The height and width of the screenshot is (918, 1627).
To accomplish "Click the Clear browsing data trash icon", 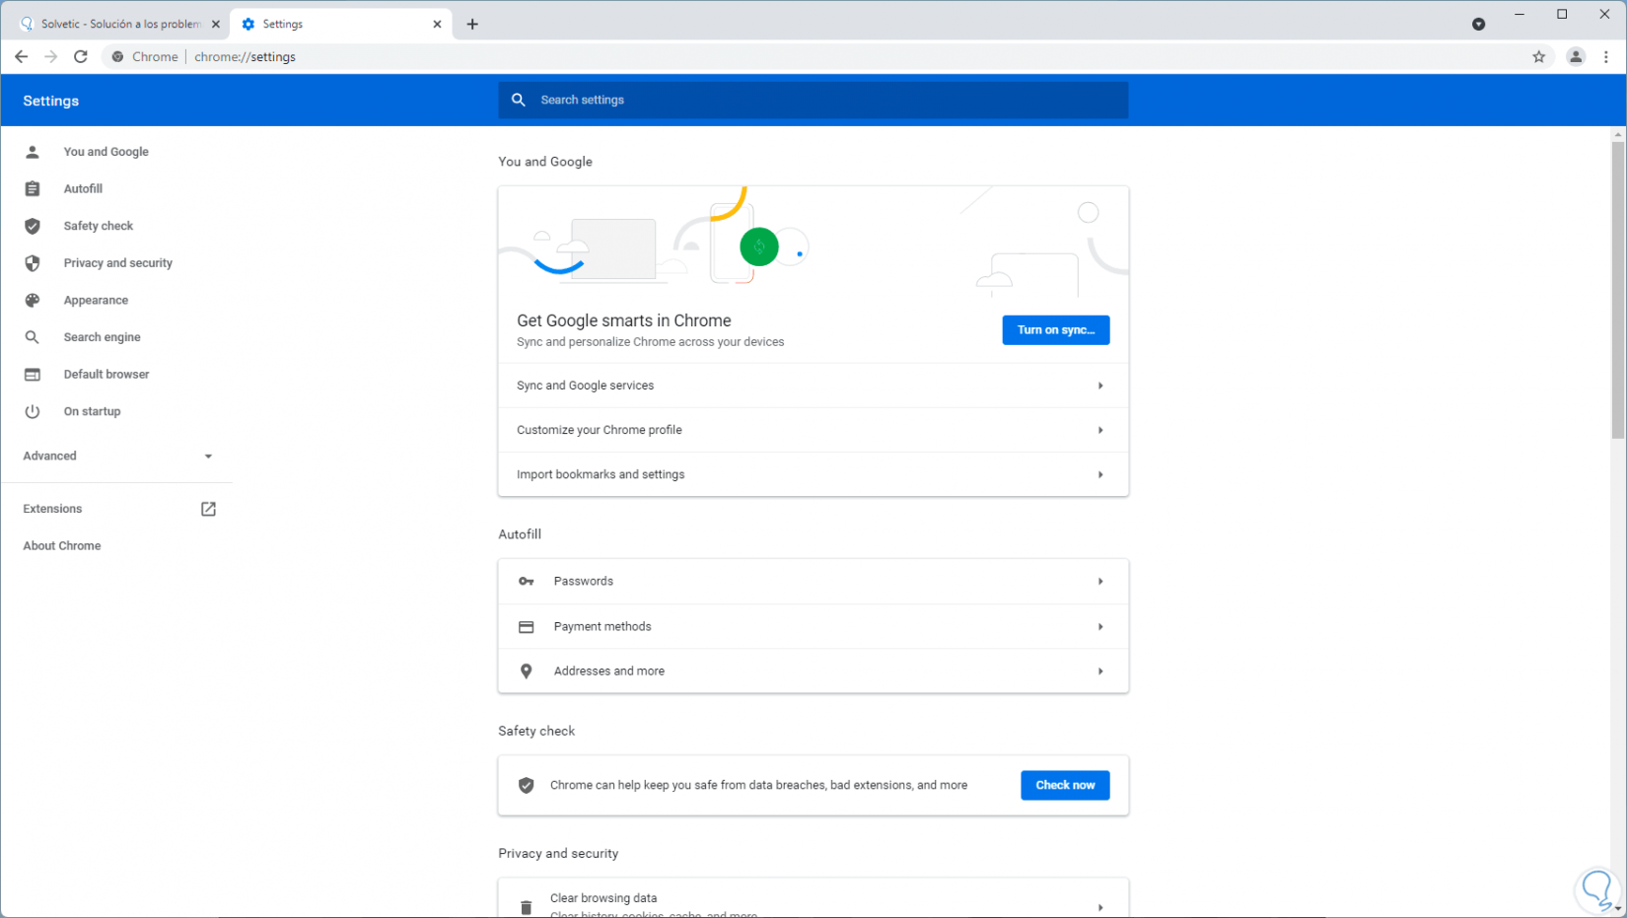I will click(527, 907).
